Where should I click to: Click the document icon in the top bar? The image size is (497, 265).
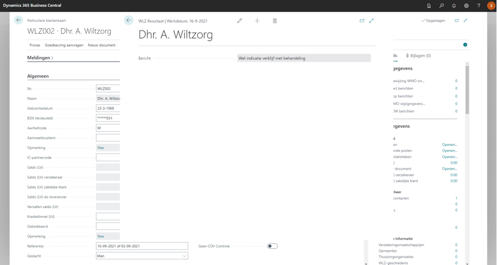429,5
